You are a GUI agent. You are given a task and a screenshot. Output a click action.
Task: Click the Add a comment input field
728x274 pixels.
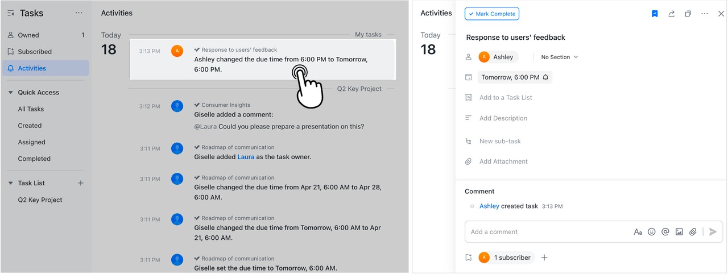pyautogui.click(x=546, y=232)
